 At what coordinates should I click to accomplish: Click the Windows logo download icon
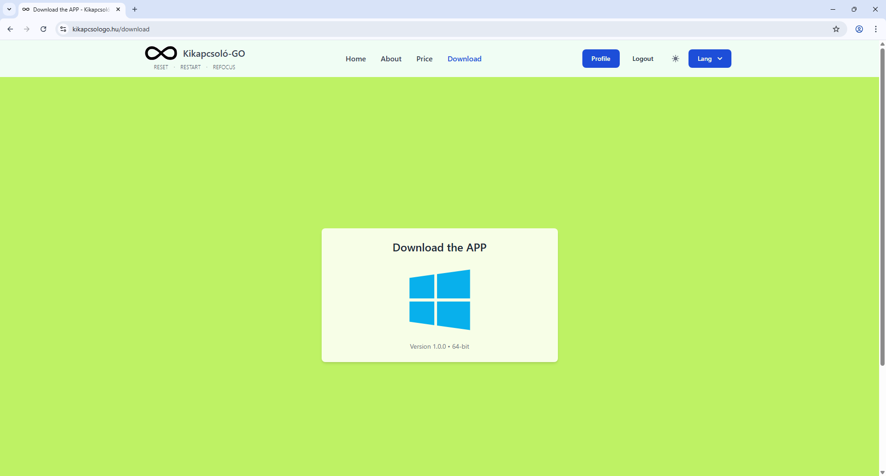click(439, 300)
